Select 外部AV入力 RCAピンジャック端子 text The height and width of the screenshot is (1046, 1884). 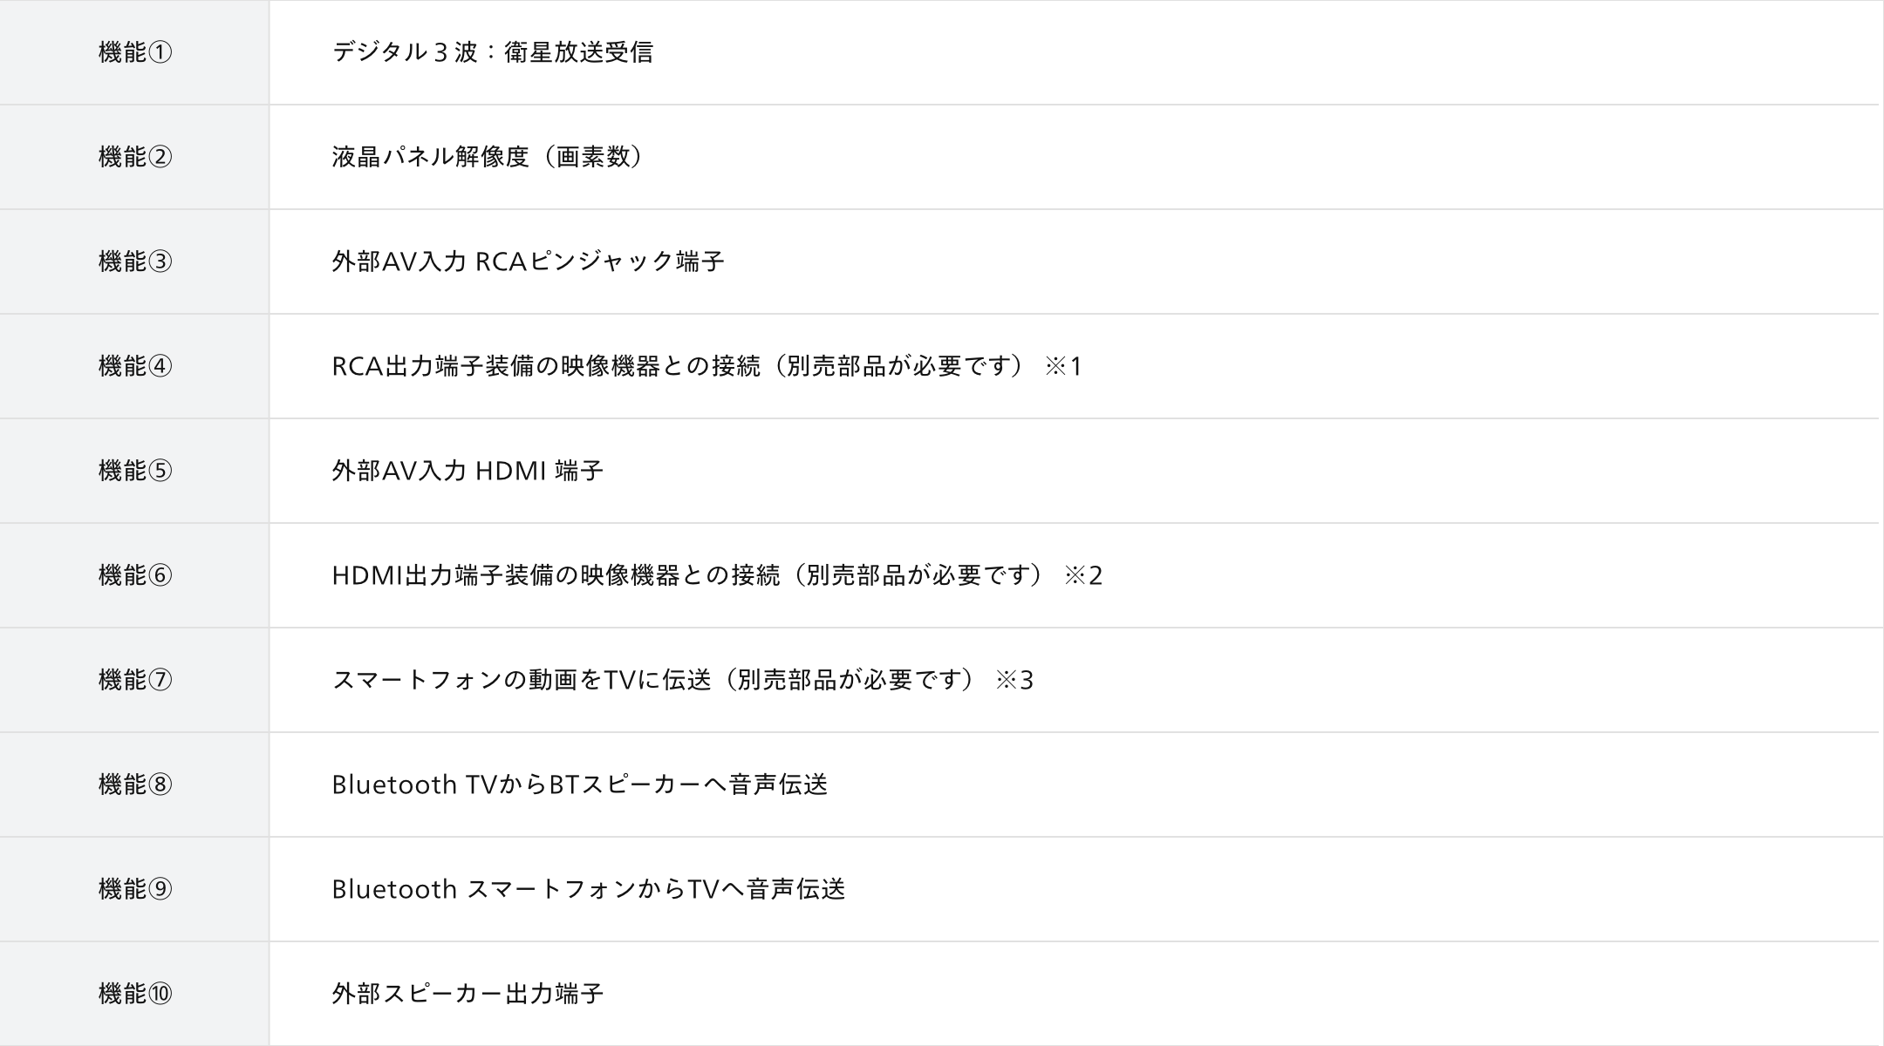click(528, 261)
